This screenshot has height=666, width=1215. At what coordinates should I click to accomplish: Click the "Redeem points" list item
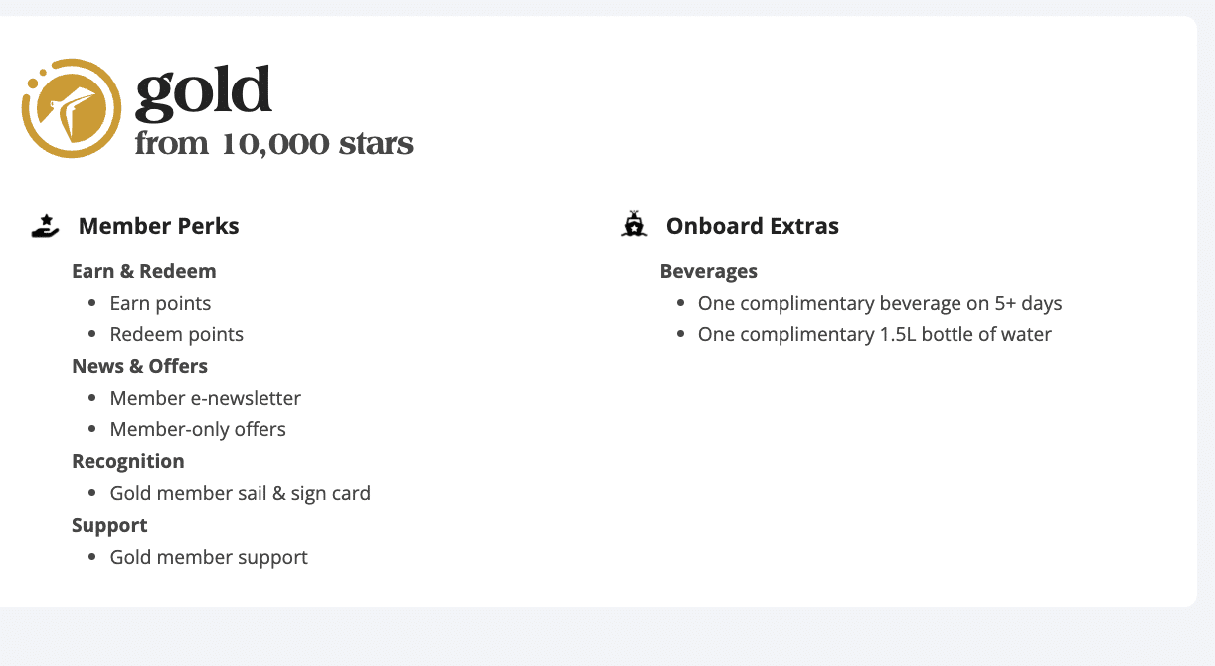177,334
